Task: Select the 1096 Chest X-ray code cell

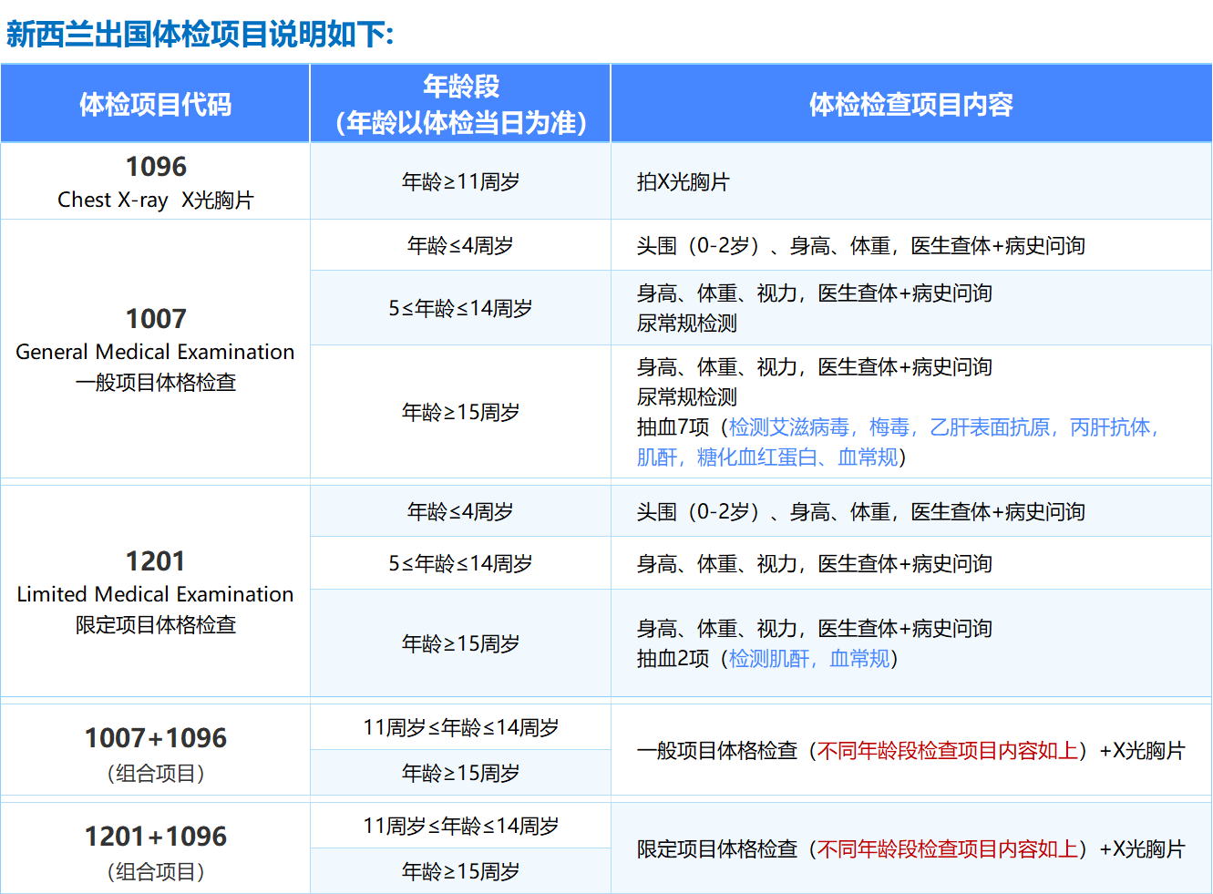Action: 155,180
